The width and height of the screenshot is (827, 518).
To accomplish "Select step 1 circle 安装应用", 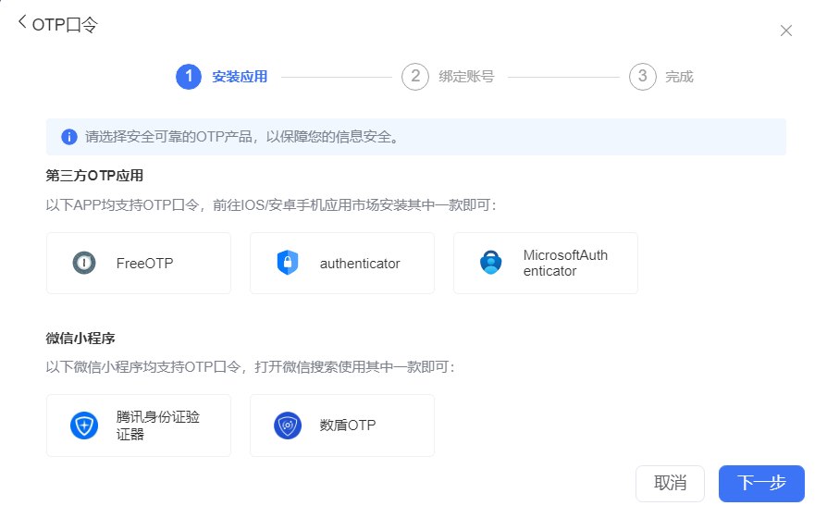I will pos(189,77).
